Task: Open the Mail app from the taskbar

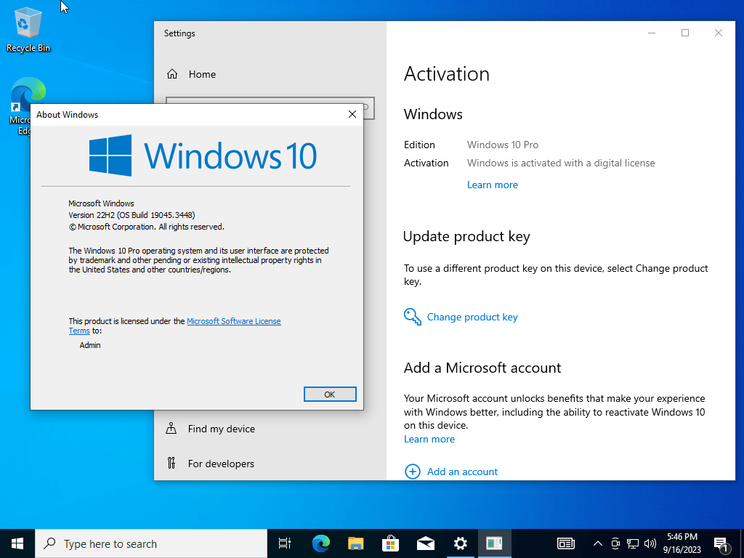Action: pos(425,543)
